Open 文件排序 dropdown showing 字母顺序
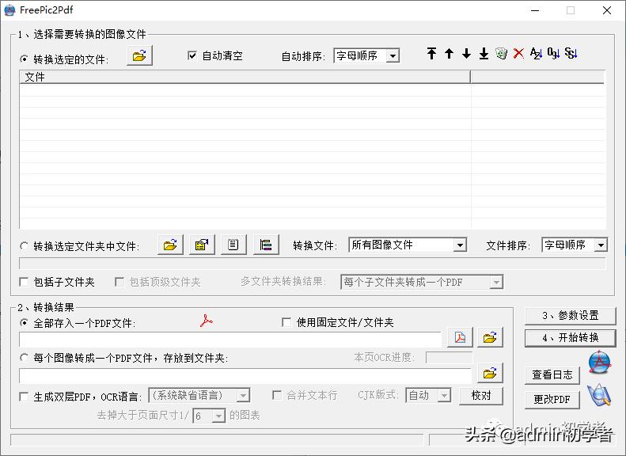 pyautogui.click(x=575, y=245)
